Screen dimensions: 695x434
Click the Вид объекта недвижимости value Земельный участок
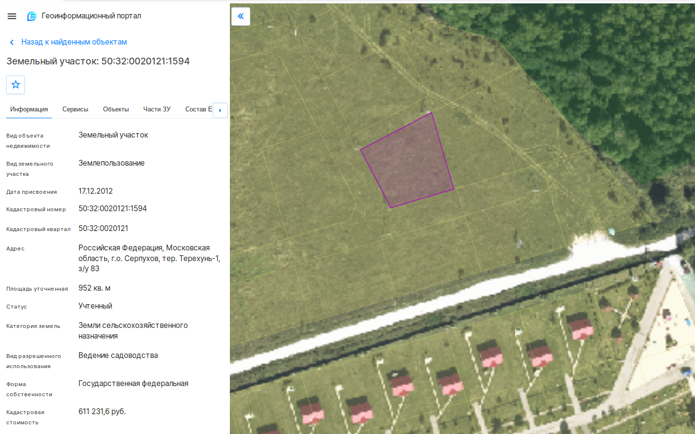tap(113, 135)
